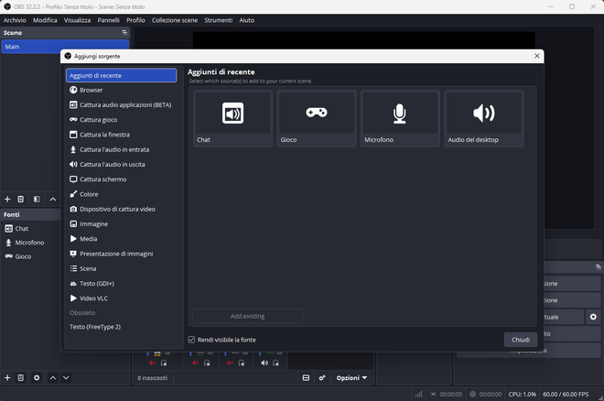Toggle Rendi visibile la fonte checkbox
Image resolution: width=604 pixels, height=401 pixels.
point(191,340)
